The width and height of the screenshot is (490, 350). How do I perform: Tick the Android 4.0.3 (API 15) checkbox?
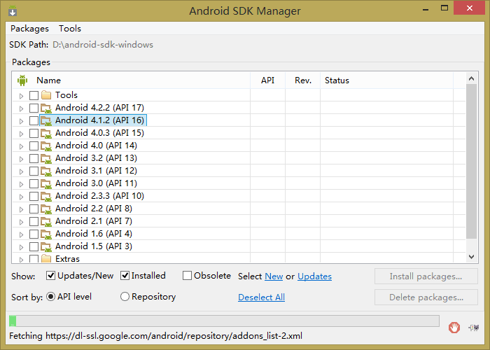click(34, 134)
